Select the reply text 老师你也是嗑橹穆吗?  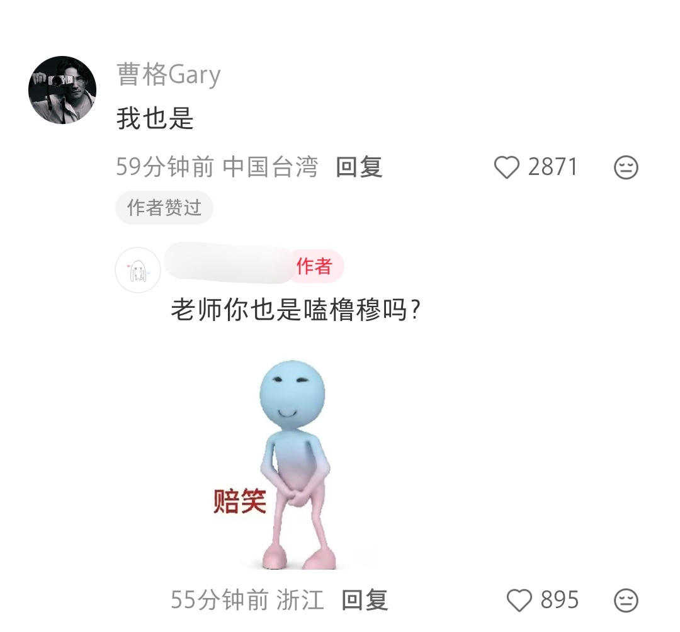click(296, 310)
